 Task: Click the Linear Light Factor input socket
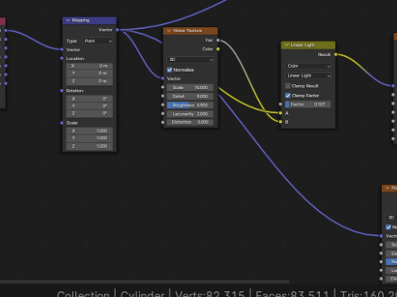tap(280, 104)
